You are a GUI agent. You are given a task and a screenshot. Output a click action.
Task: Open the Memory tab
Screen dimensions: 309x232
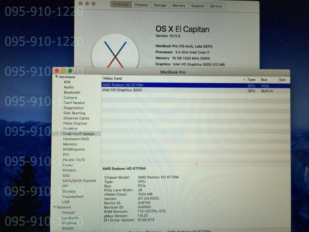coord(179,6)
